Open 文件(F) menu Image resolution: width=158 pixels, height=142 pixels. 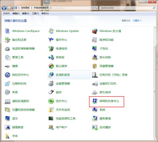(6, 13)
